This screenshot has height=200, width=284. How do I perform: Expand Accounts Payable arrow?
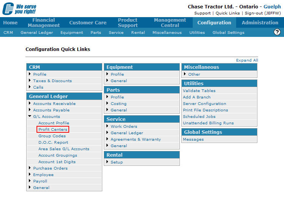tap(30, 110)
